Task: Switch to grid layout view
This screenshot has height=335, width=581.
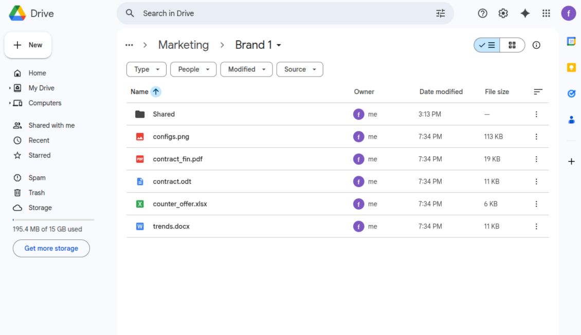Action: pyautogui.click(x=512, y=45)
